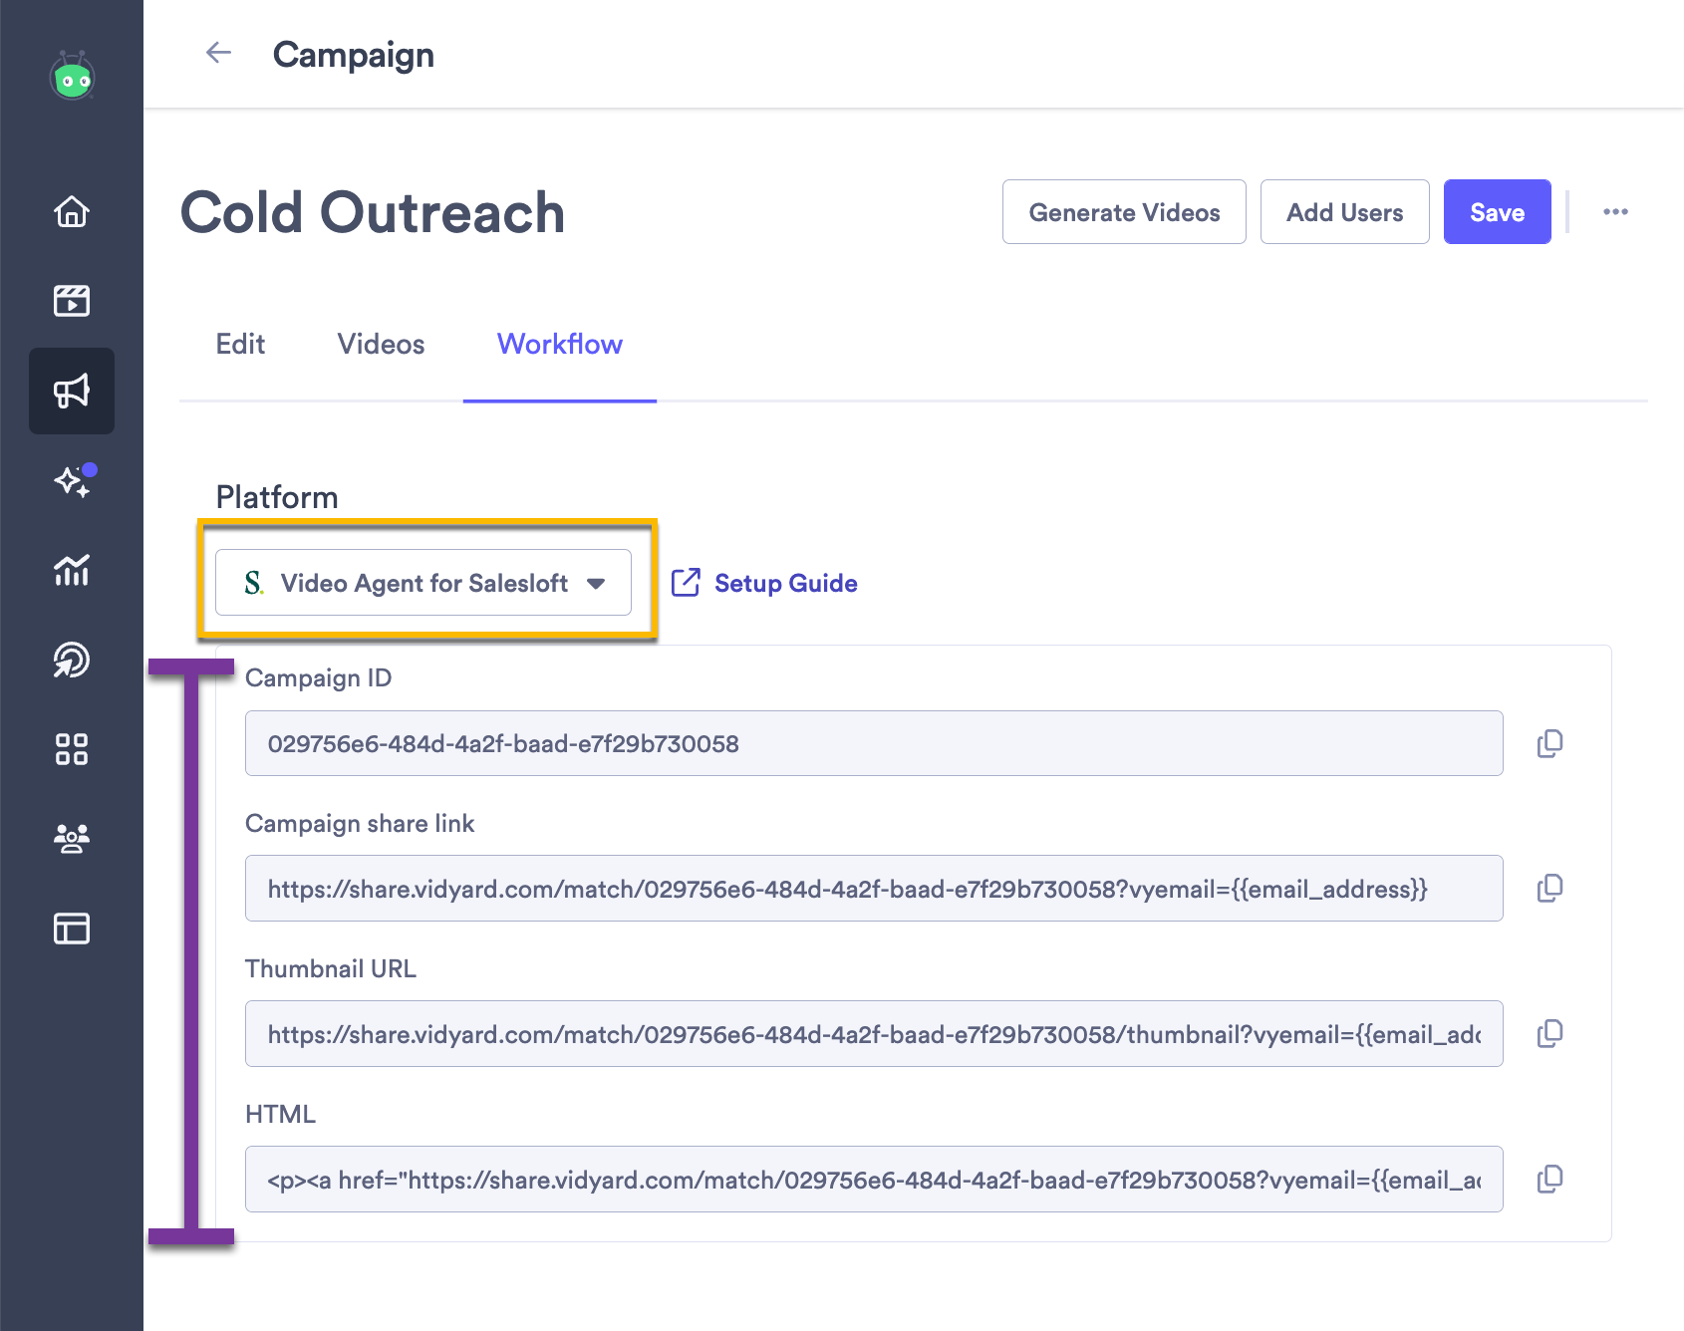Click the Generate Videos button
The height and width of the screenshot is (1331, 1684).
[1124, 211]
